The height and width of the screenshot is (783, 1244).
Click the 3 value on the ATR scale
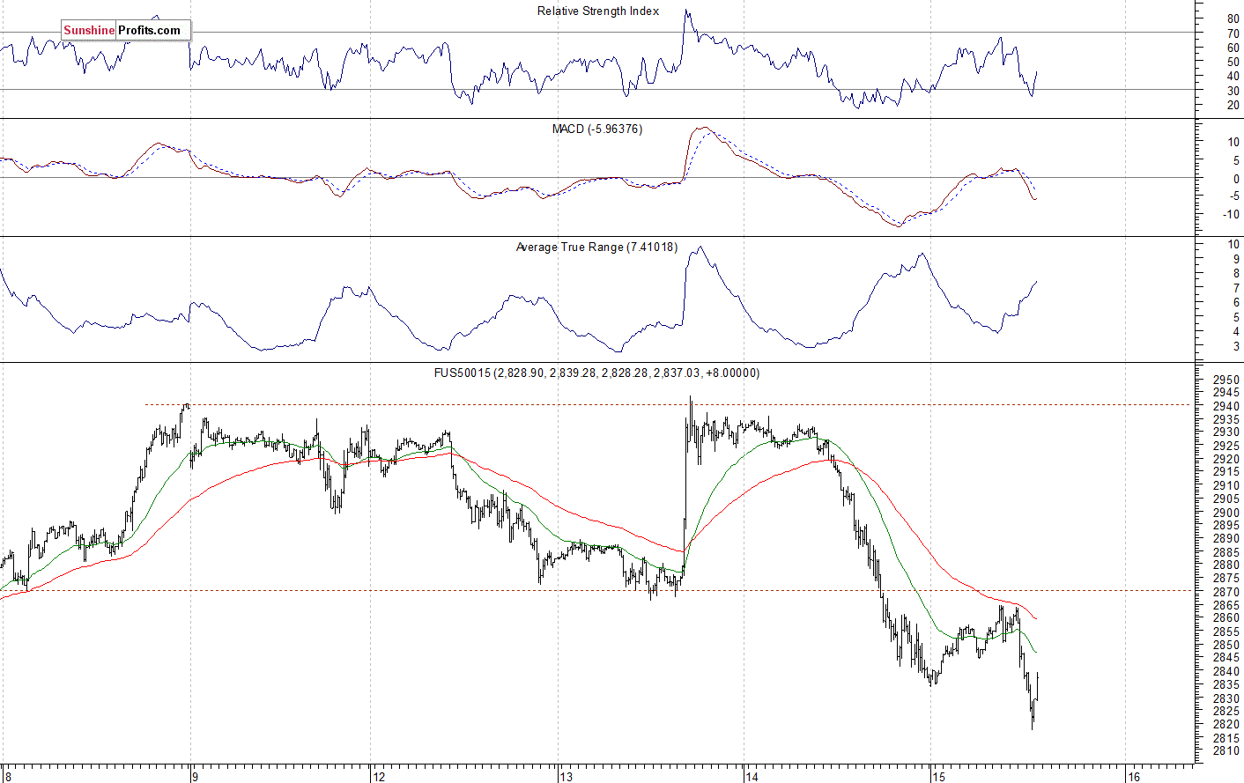coord(1236,347)
